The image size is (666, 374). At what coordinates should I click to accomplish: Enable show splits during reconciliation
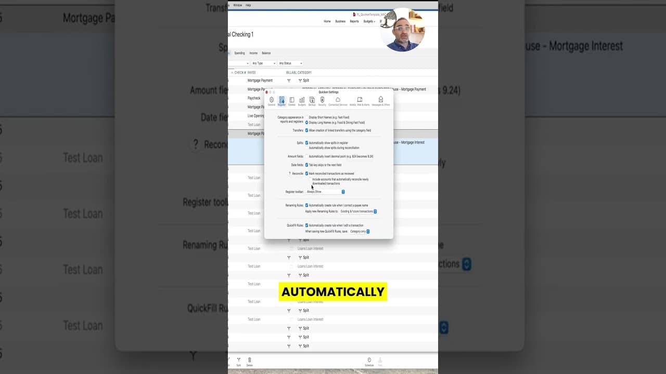point(307,148)
